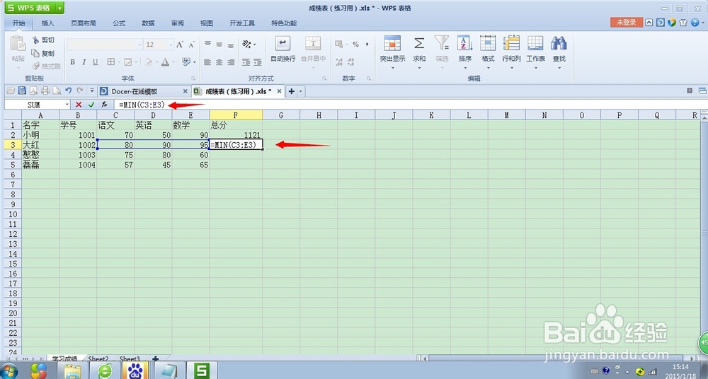Select the Sheet2 worksheet tab
The height and width of the screenshot is (379, 708).
[x=98, y=358]
